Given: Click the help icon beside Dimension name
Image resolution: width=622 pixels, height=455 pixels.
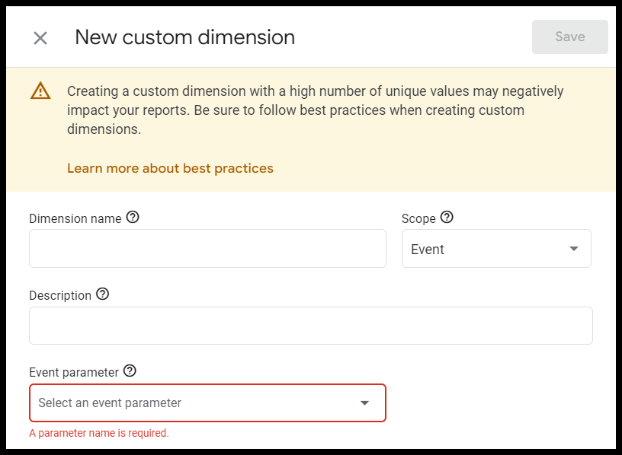Looking at the screenshot, I should pos(133,218).
